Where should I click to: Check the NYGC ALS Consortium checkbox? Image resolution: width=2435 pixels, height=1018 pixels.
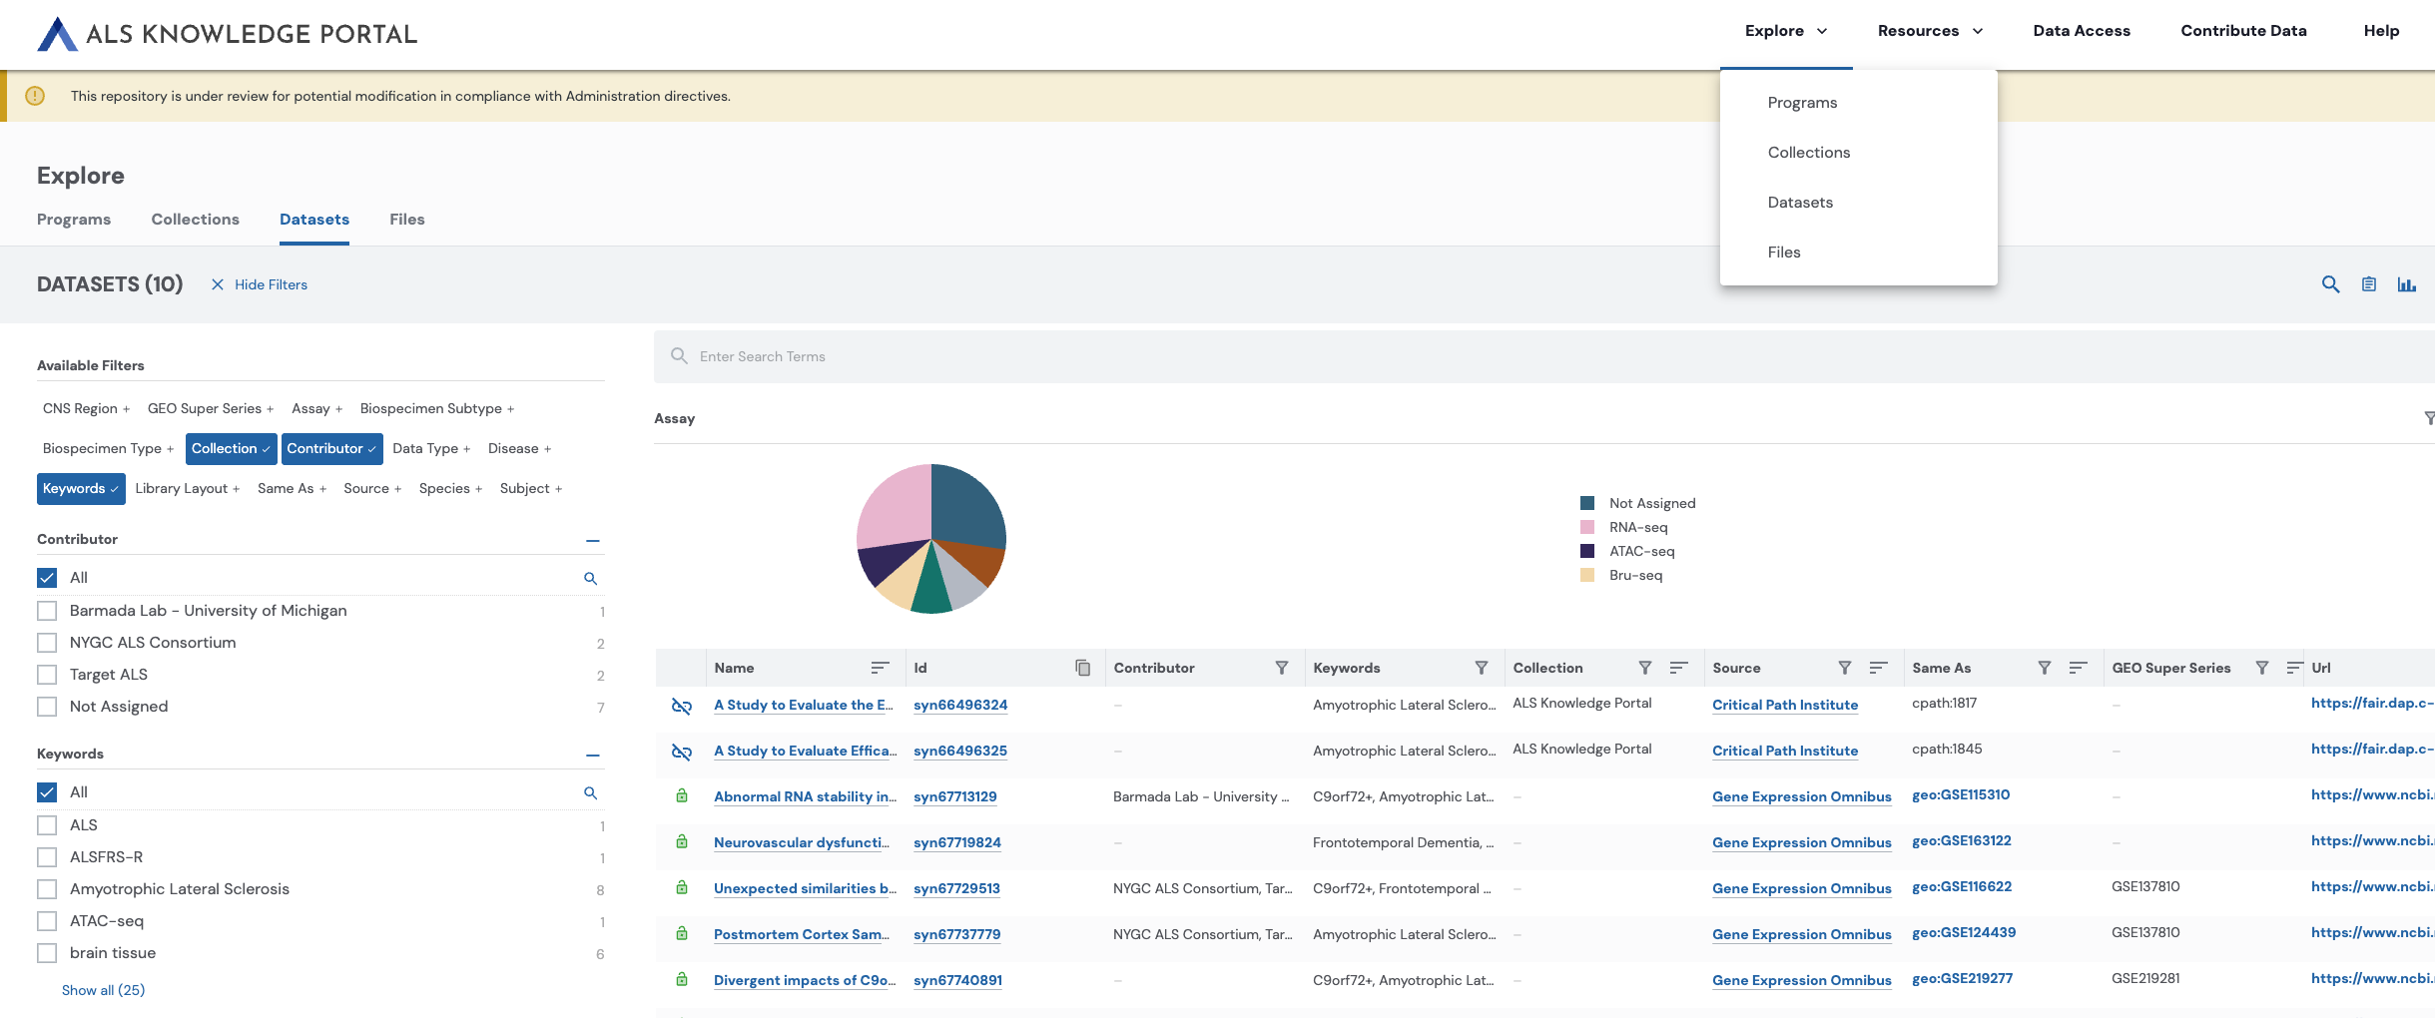pos(47,643)
